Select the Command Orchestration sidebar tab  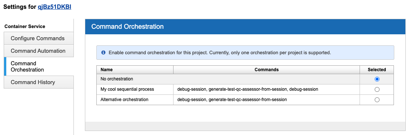click(39, 66)
